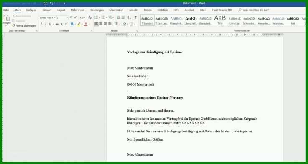308x164 pixels.
Task: Switch to the Einfügen ribbon tab
Action: pyautogui.click(x=31, y=10)
